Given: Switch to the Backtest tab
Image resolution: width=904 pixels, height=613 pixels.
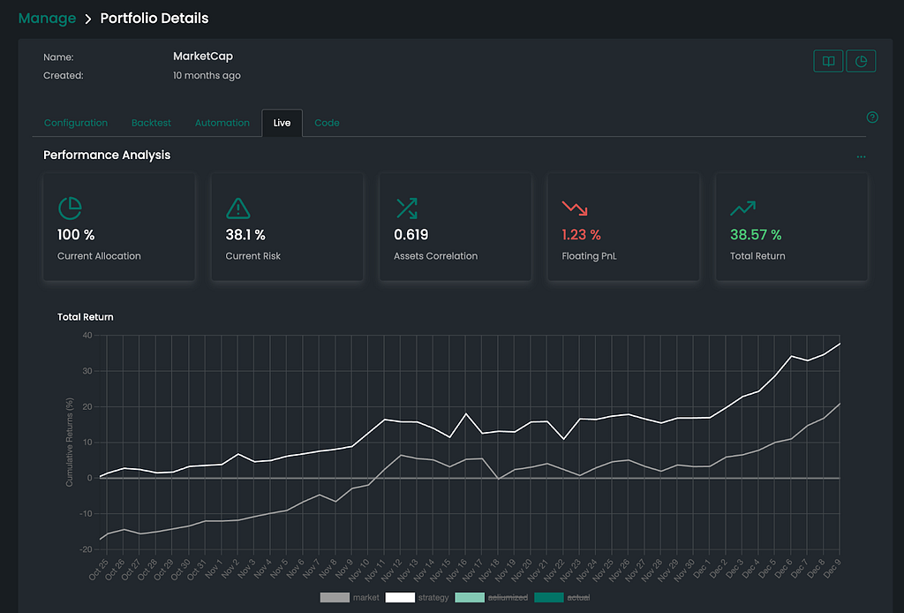Looking at the screenshot, I should (x=151, y=123).
